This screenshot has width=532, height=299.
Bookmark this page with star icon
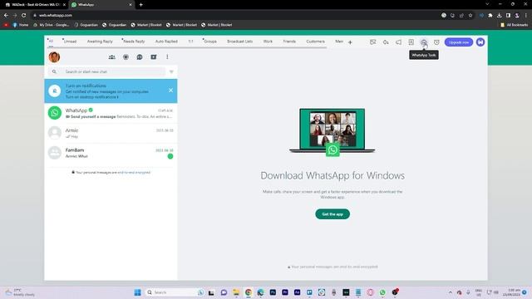click(470, 15)
